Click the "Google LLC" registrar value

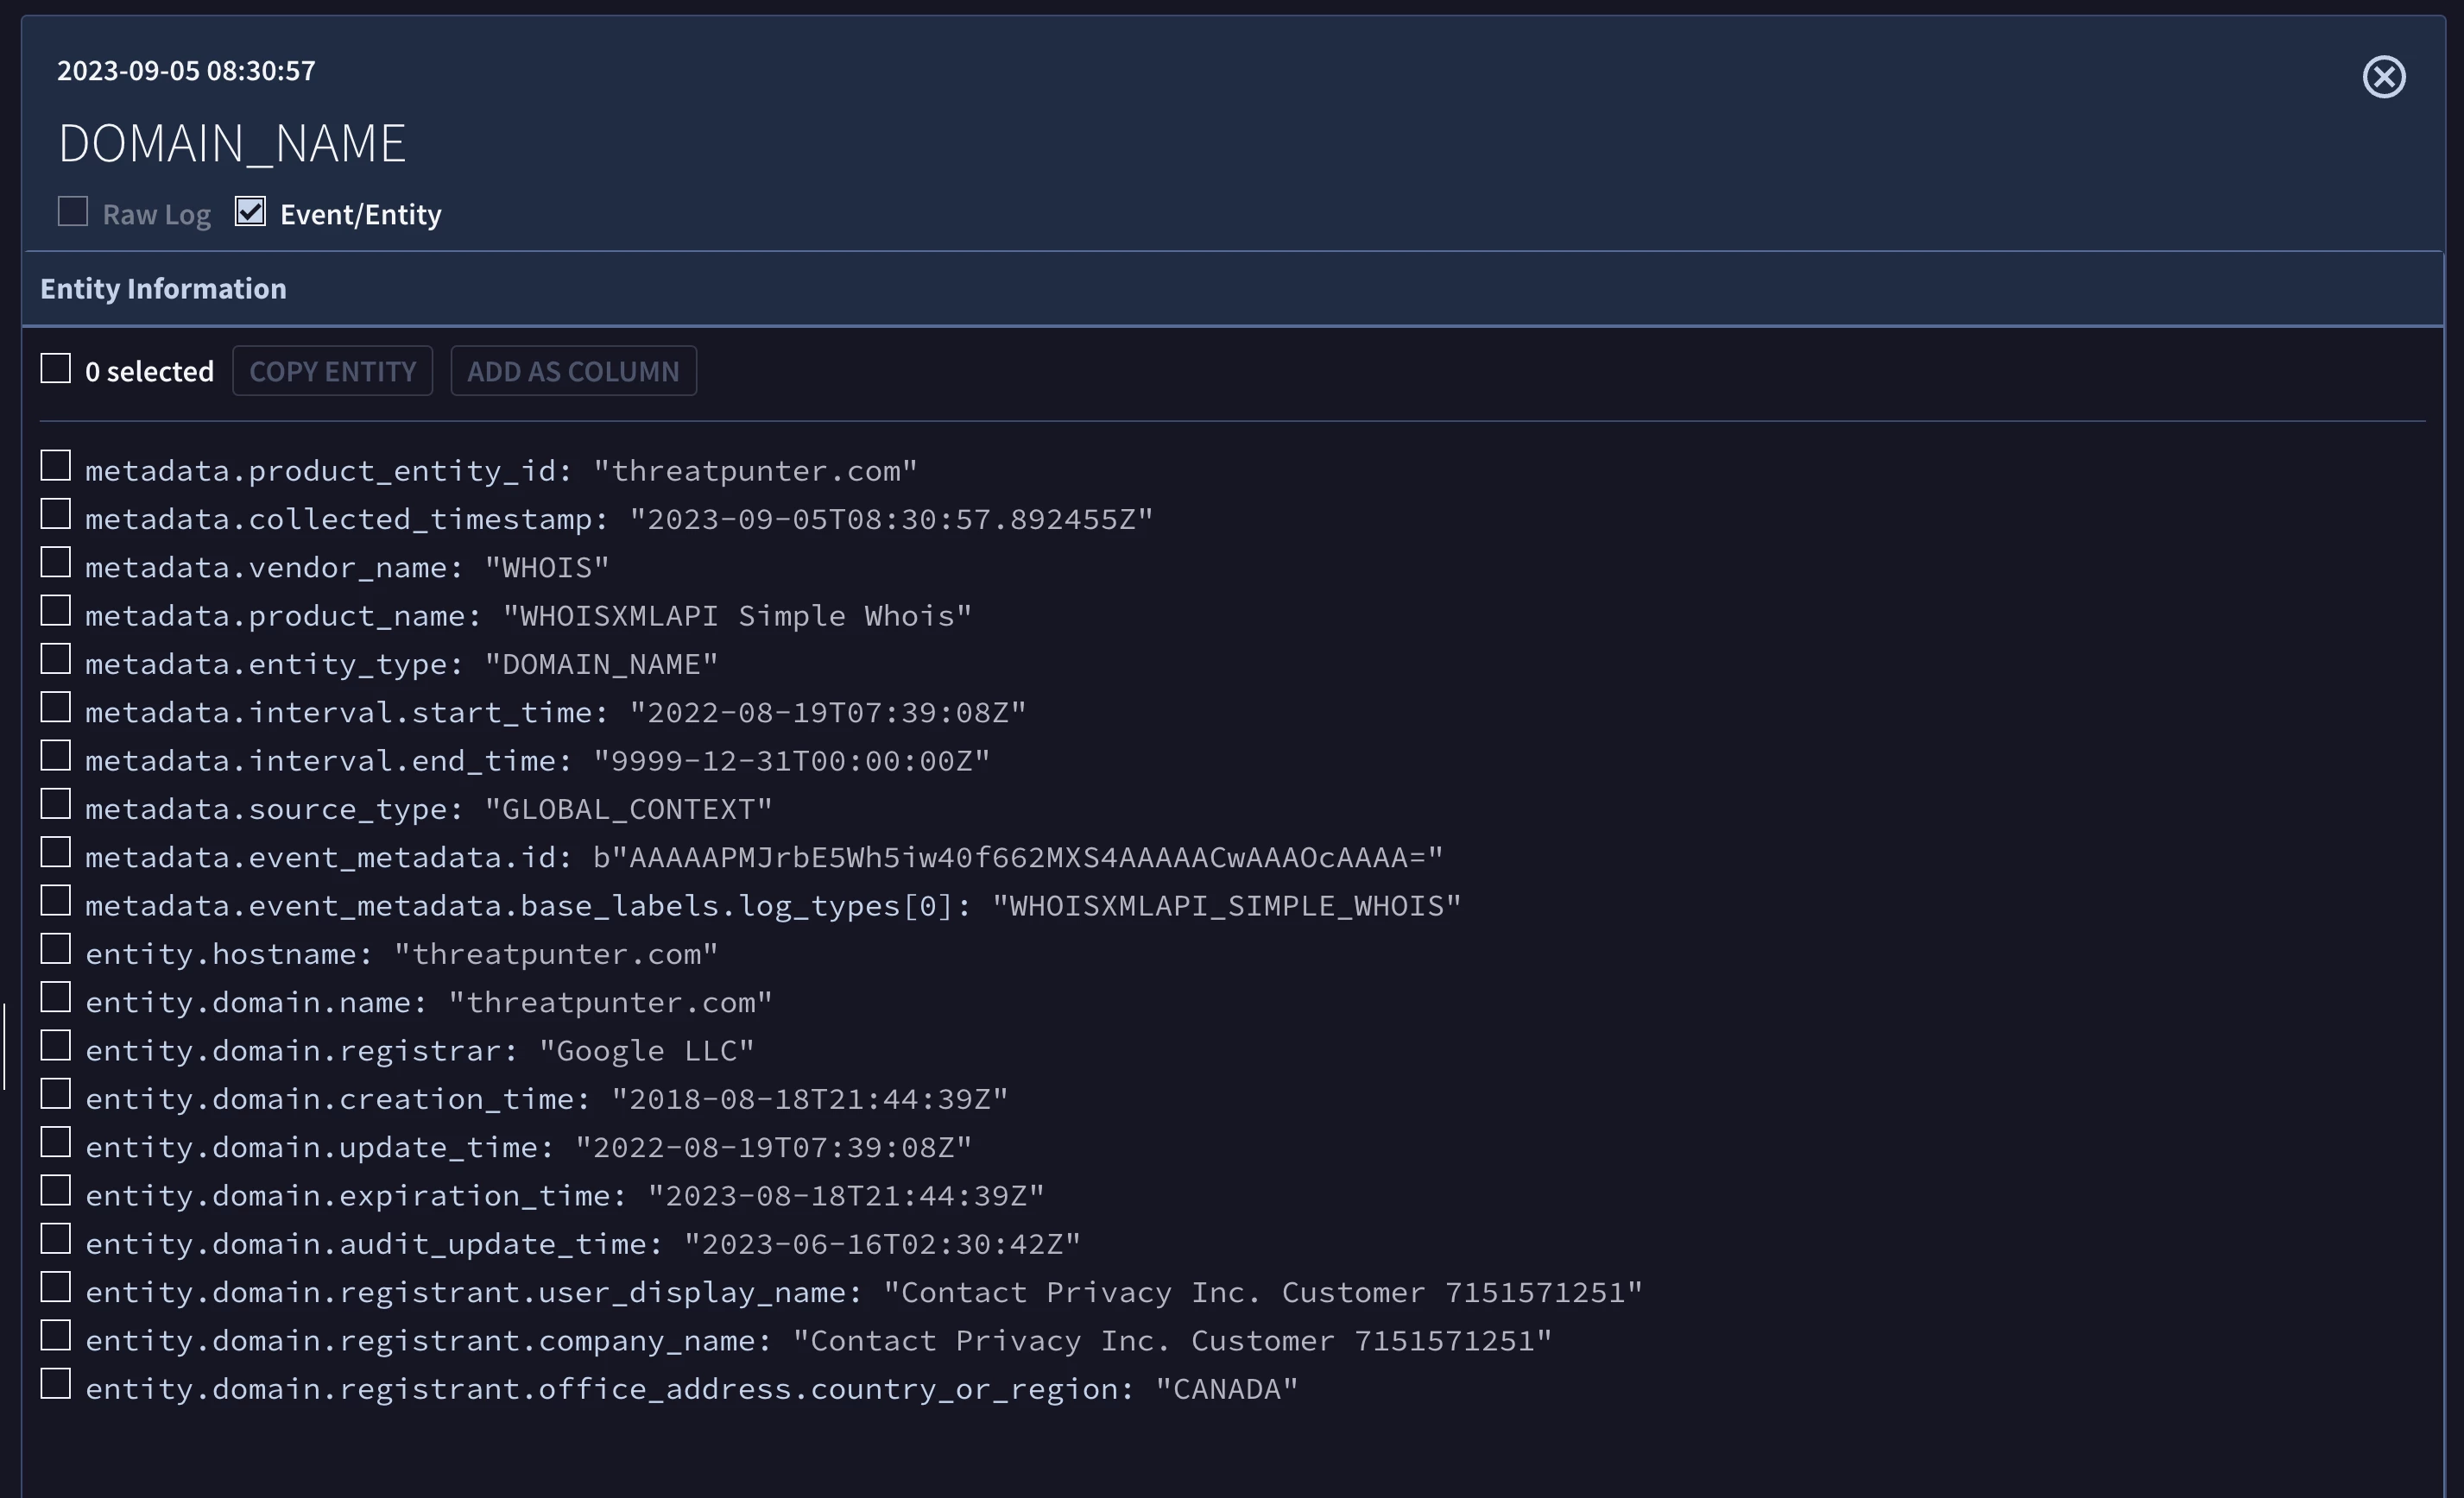[x=646, y=1051]
